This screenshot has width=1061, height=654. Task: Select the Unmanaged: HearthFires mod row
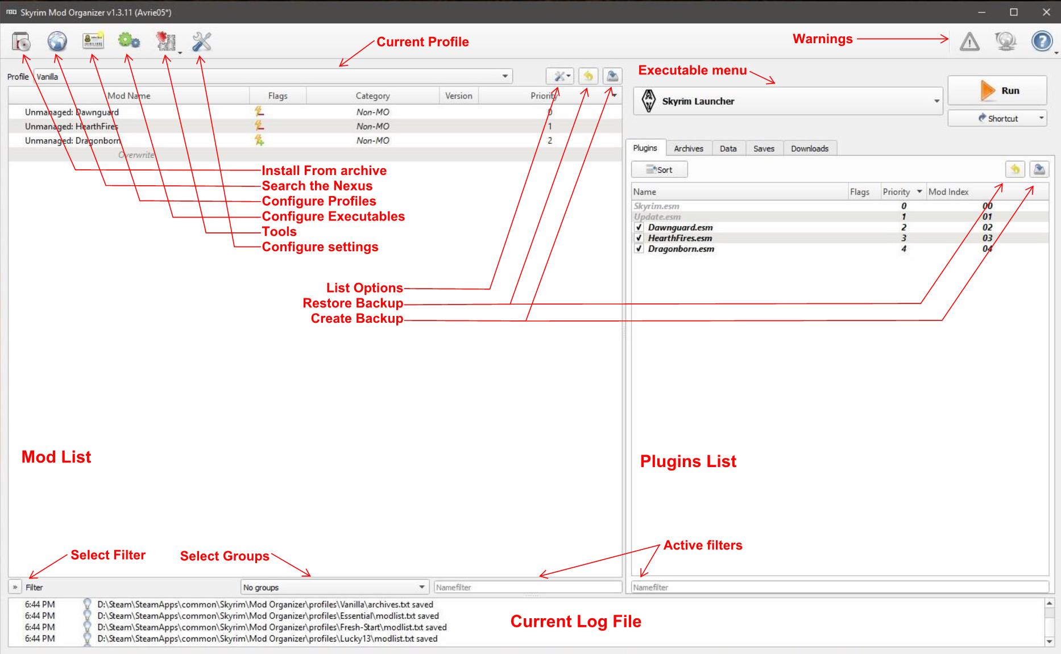coord(315,126)
